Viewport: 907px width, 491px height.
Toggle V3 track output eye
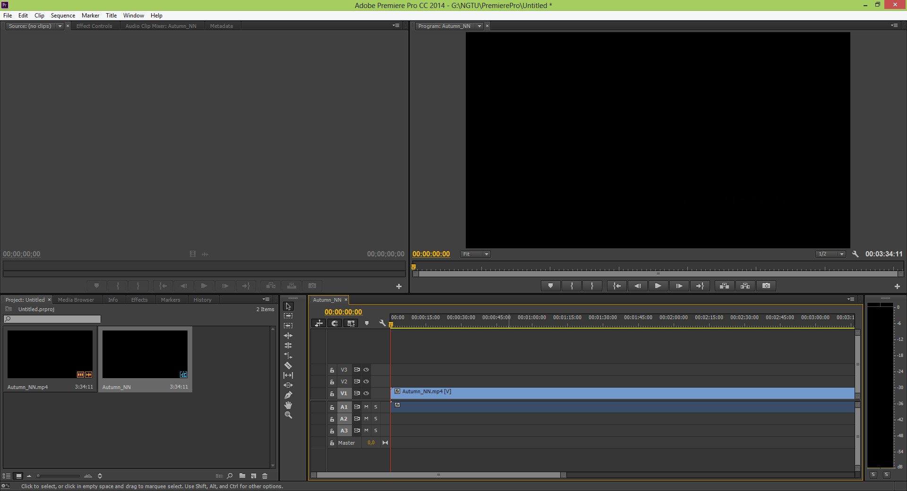[x=366, y=370]
